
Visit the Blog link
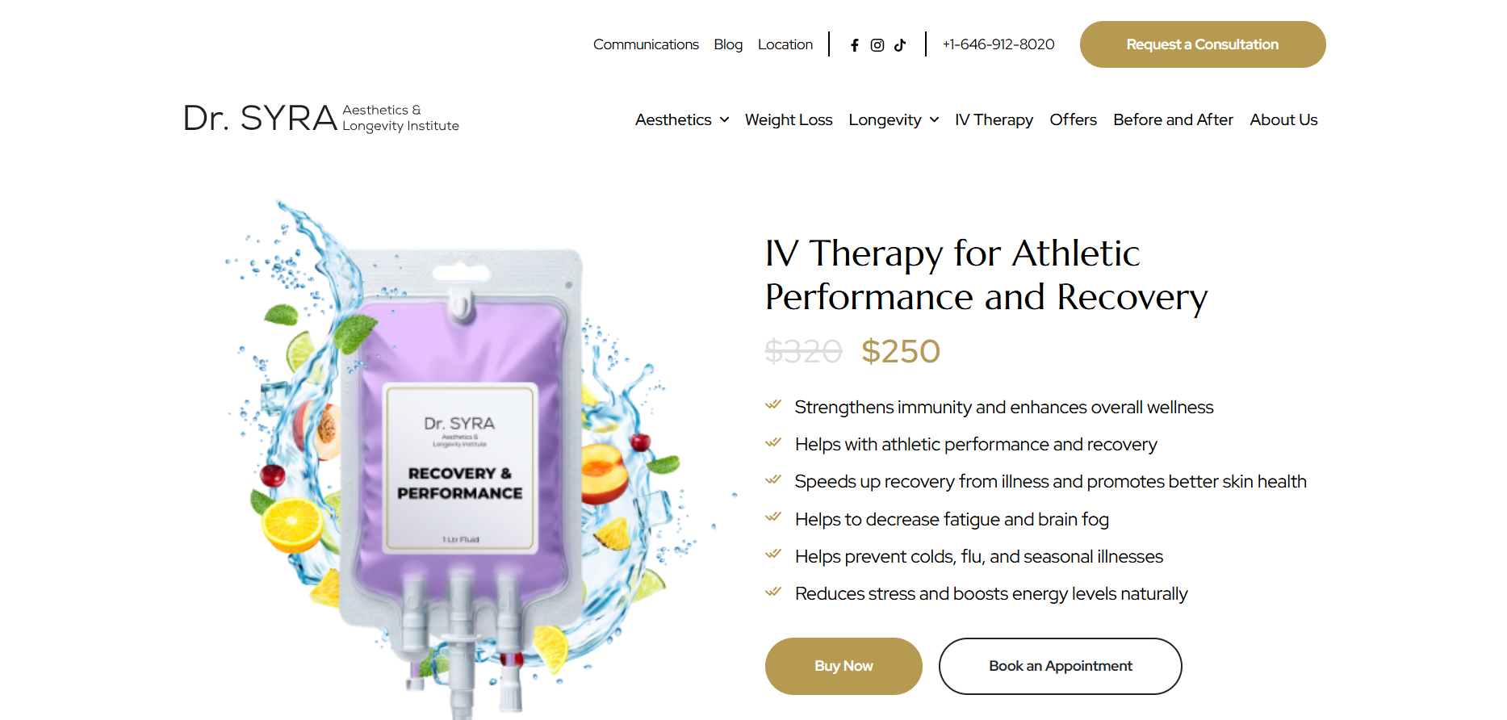[728, 44]
